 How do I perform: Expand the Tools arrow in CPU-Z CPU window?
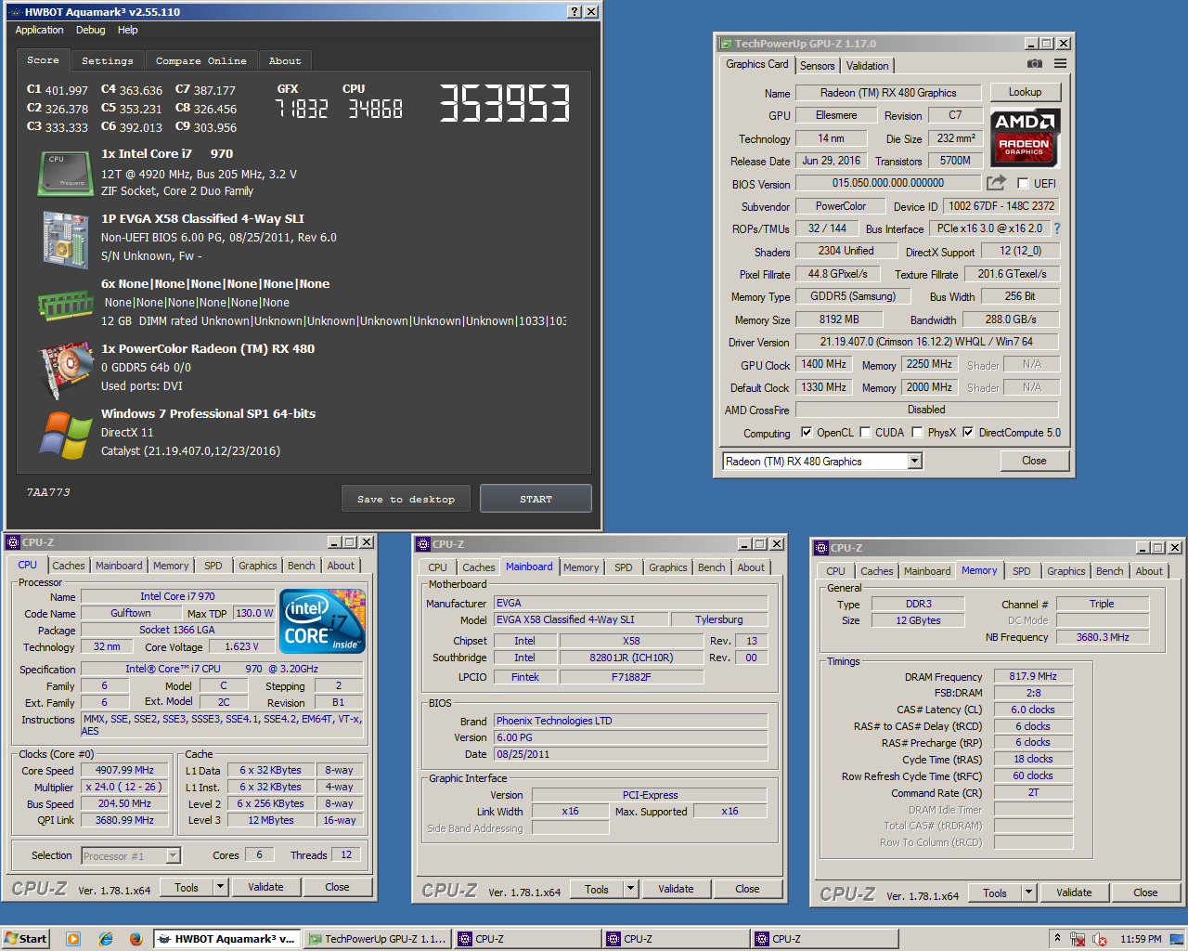[x=221, y=887]
